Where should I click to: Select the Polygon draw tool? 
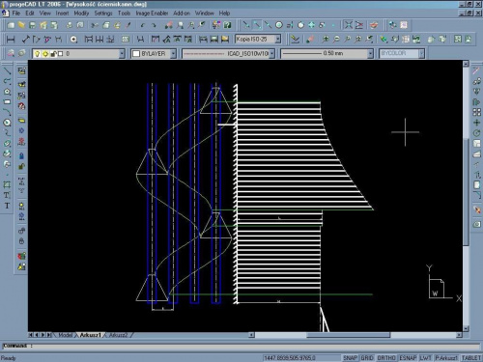pyautogui.click(x=7, y=92)
